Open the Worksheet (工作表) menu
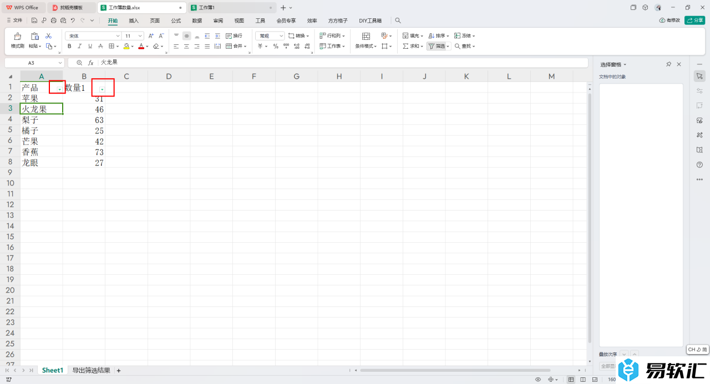The image size is (710, 384). [x=332, y=46]
